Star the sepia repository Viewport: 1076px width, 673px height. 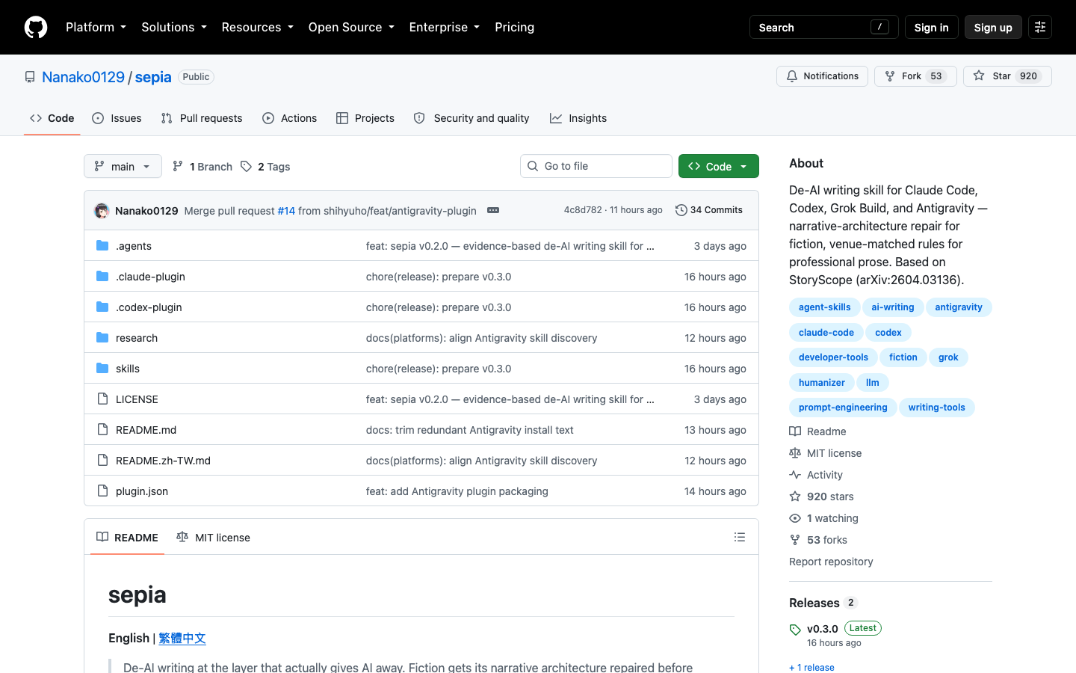tap(1007, 76)
